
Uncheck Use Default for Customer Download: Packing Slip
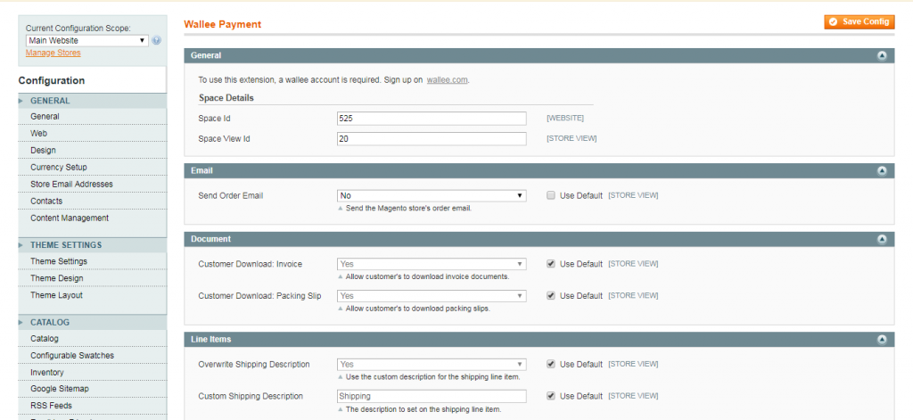coord(550,296)
